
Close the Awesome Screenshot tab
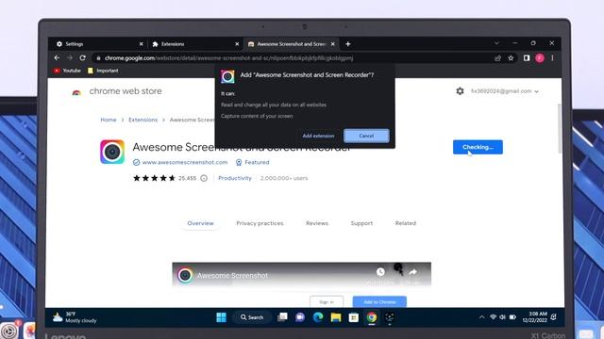click(333, 44)
